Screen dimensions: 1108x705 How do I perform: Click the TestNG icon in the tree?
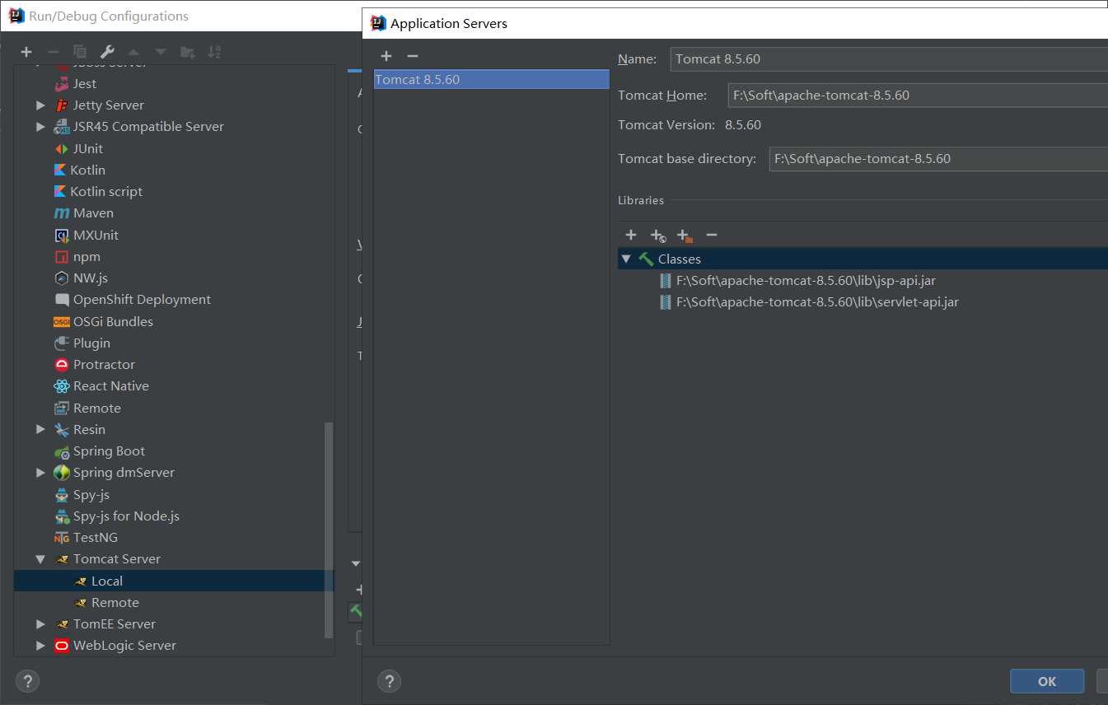point(62,537)
